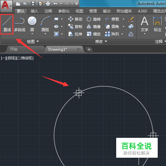Open the Array (阵列) dropdown arrow
The width and height of the screenshot is (166, 166).
tap(122, 34)
